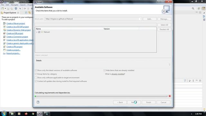Click the filter icon in bottom panel

(x=185, y=81)
